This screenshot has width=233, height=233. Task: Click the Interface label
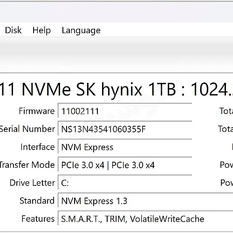(x=38, y=147)
